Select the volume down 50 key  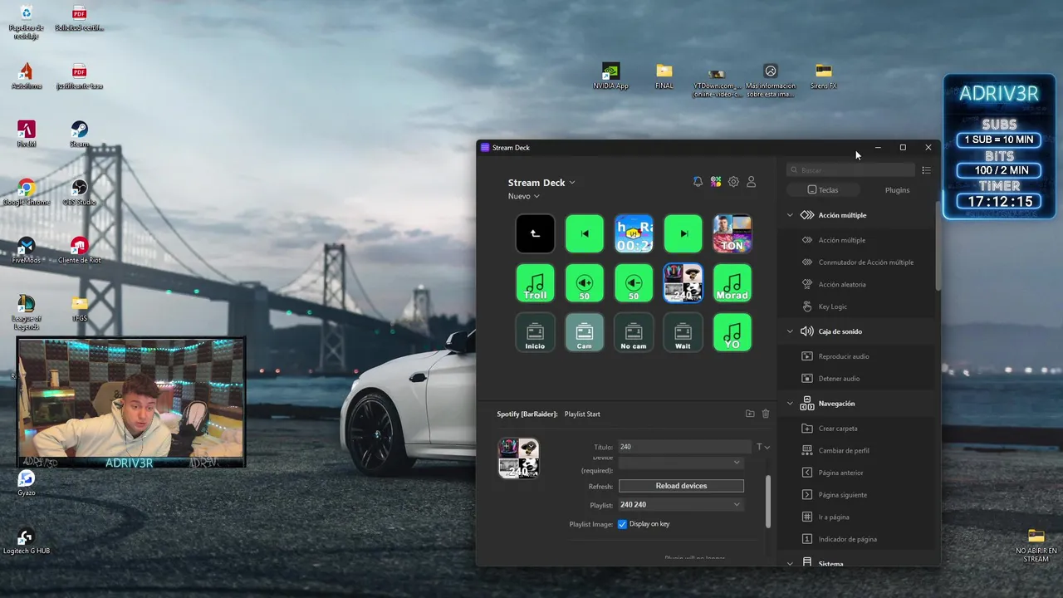634,283
